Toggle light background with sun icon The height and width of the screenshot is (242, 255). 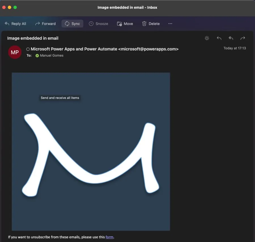(x=207, y=38)
